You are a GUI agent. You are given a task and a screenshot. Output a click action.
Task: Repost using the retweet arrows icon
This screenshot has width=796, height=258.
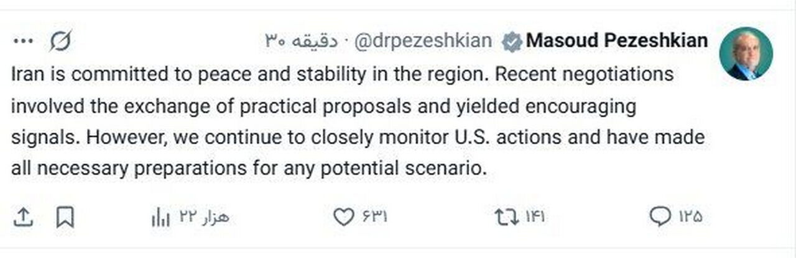pos(506,217)
